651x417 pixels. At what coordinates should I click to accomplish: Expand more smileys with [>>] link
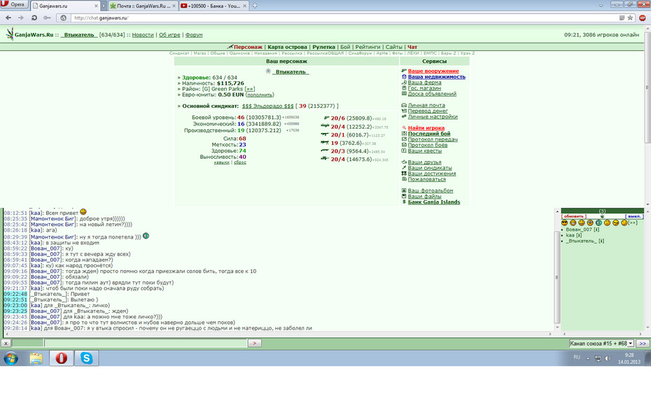pos(632,222)
